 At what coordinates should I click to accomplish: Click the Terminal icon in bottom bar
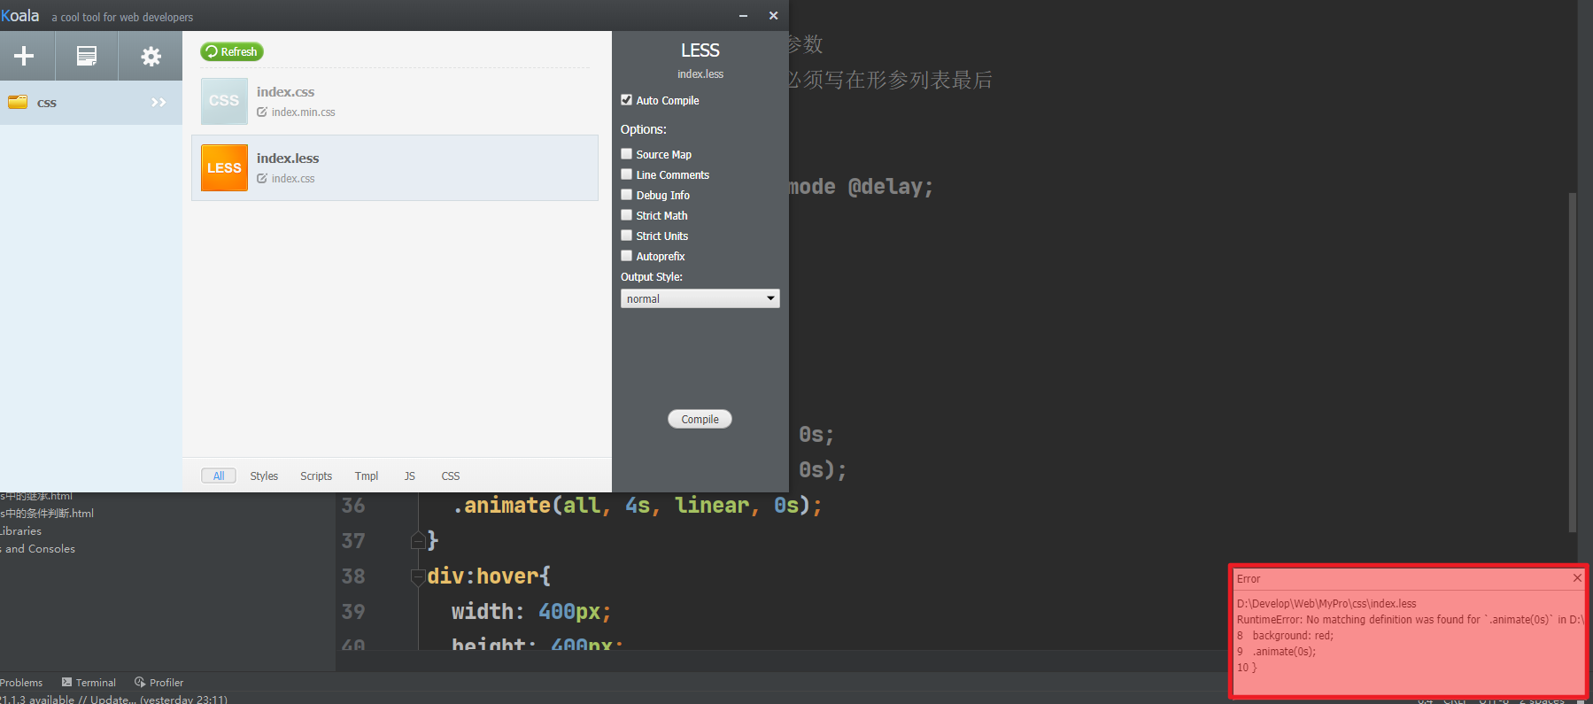tap(66, 682)
